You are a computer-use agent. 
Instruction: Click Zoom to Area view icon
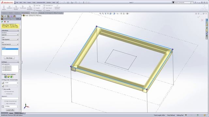coord(103,14)
